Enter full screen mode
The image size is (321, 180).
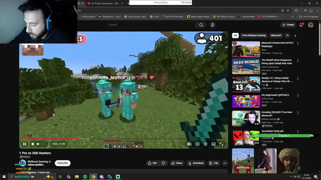point(222,144)
